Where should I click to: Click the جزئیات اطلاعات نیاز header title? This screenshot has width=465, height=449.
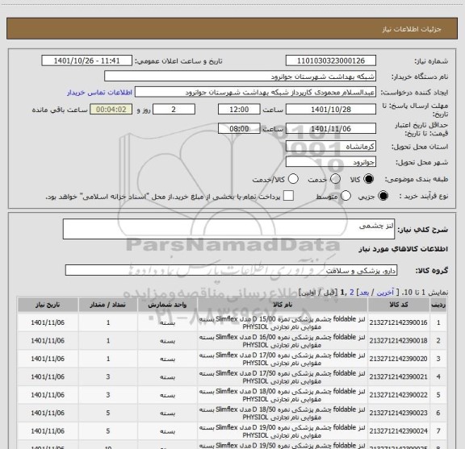click(412, 29)
